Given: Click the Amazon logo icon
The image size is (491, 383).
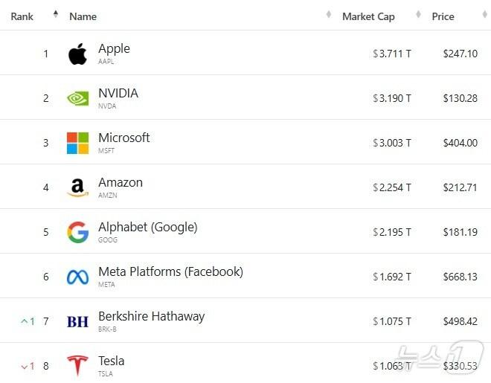Looking at the screenshot, I should click(77, 187).
